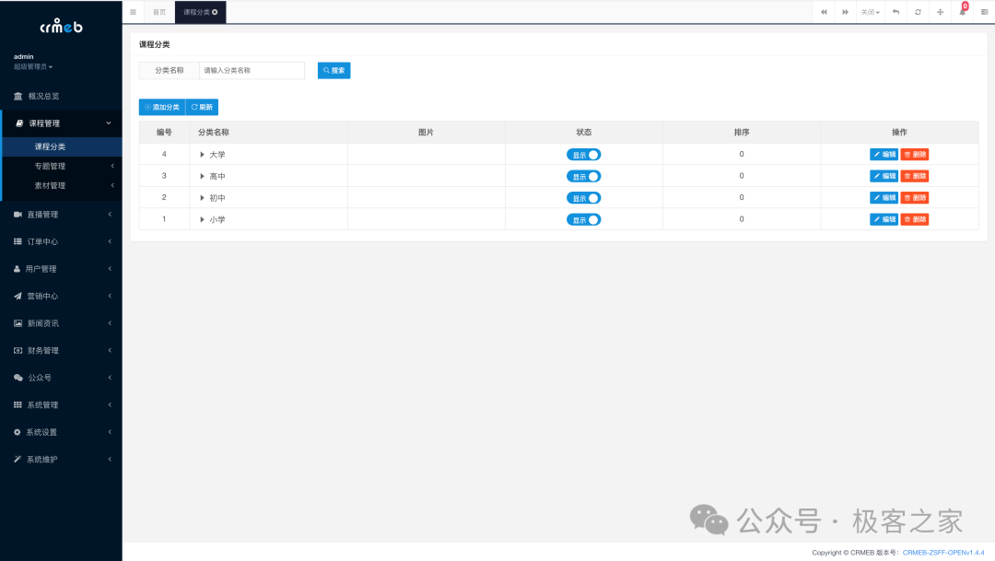Toggle the 显示 switch for 小学
995x561 pixels.
click(x=584, y=219)
